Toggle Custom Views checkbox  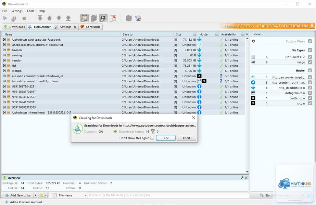310,41
